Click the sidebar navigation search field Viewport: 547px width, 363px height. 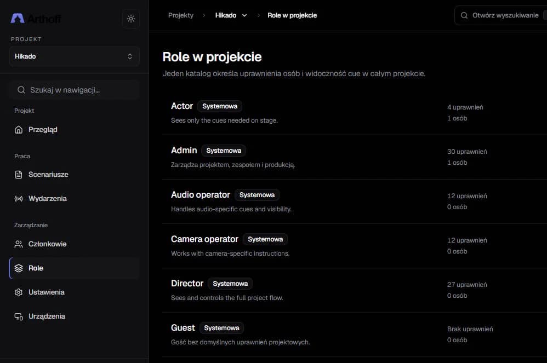click(75, 90)
